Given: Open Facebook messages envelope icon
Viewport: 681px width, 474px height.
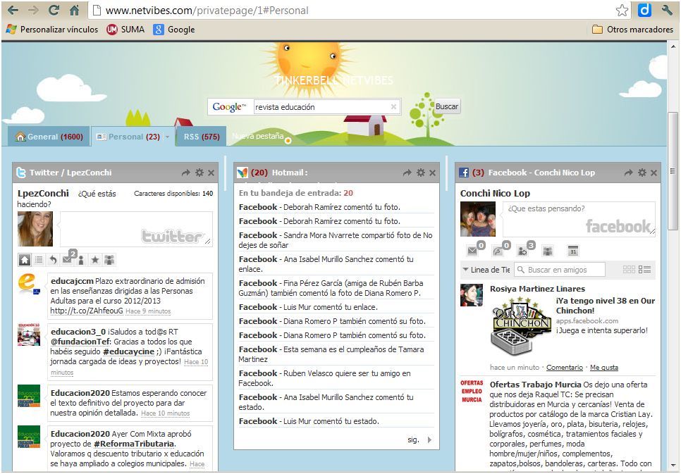Looking at the screenshot, I should [x=472, y=251].
